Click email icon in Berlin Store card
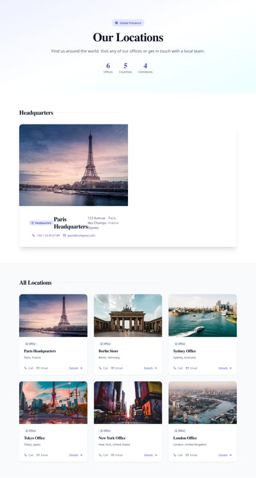The height and width of the screenshot is (478, 256). [113, 368]
